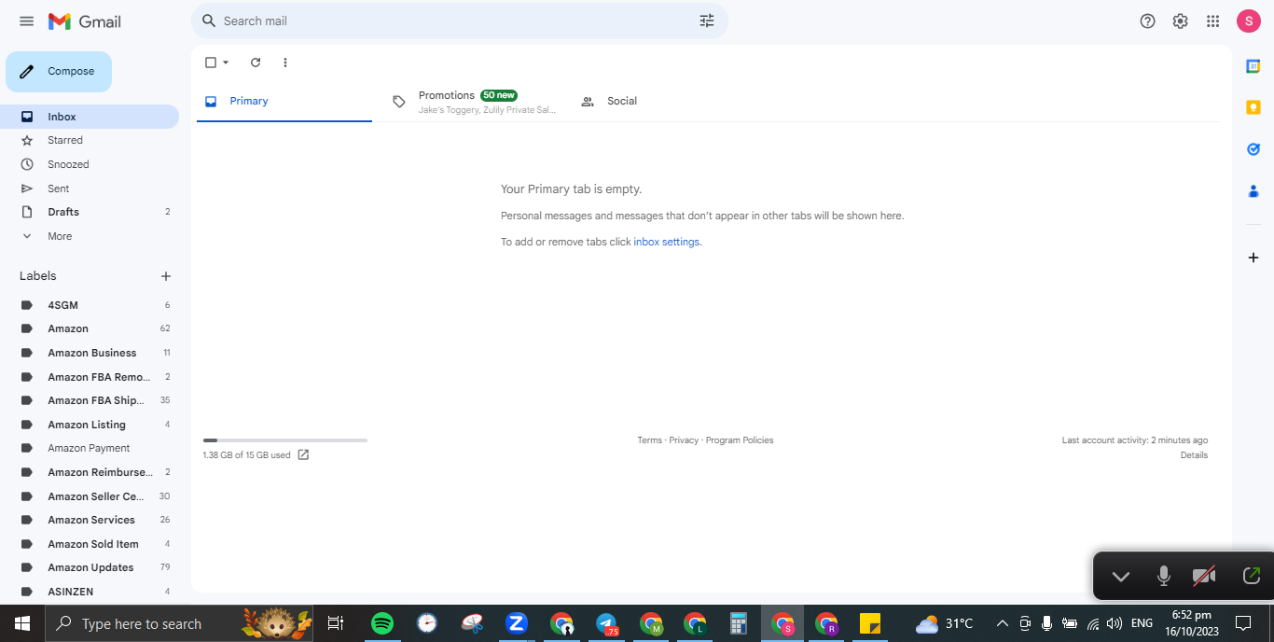Open Settings gear icon
The height and width of the screenshot is (642, 1274).
click(x=1180, y=21)
